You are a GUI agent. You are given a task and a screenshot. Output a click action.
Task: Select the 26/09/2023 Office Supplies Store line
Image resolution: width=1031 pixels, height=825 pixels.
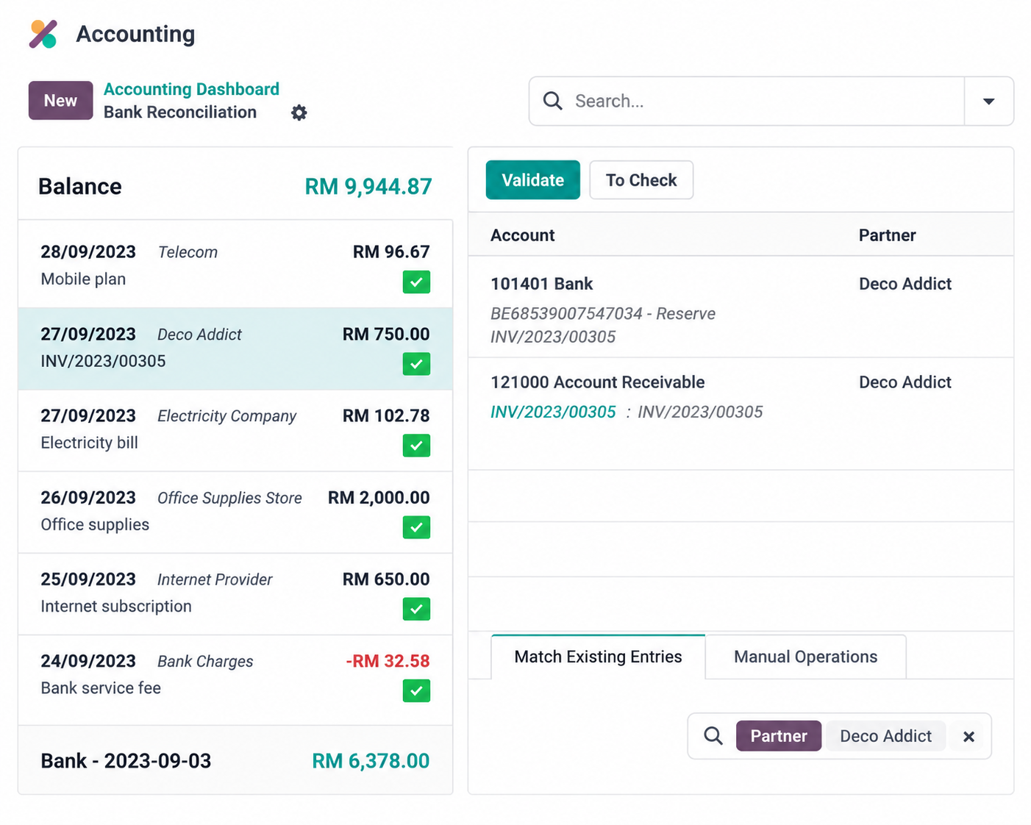point(235,512)
